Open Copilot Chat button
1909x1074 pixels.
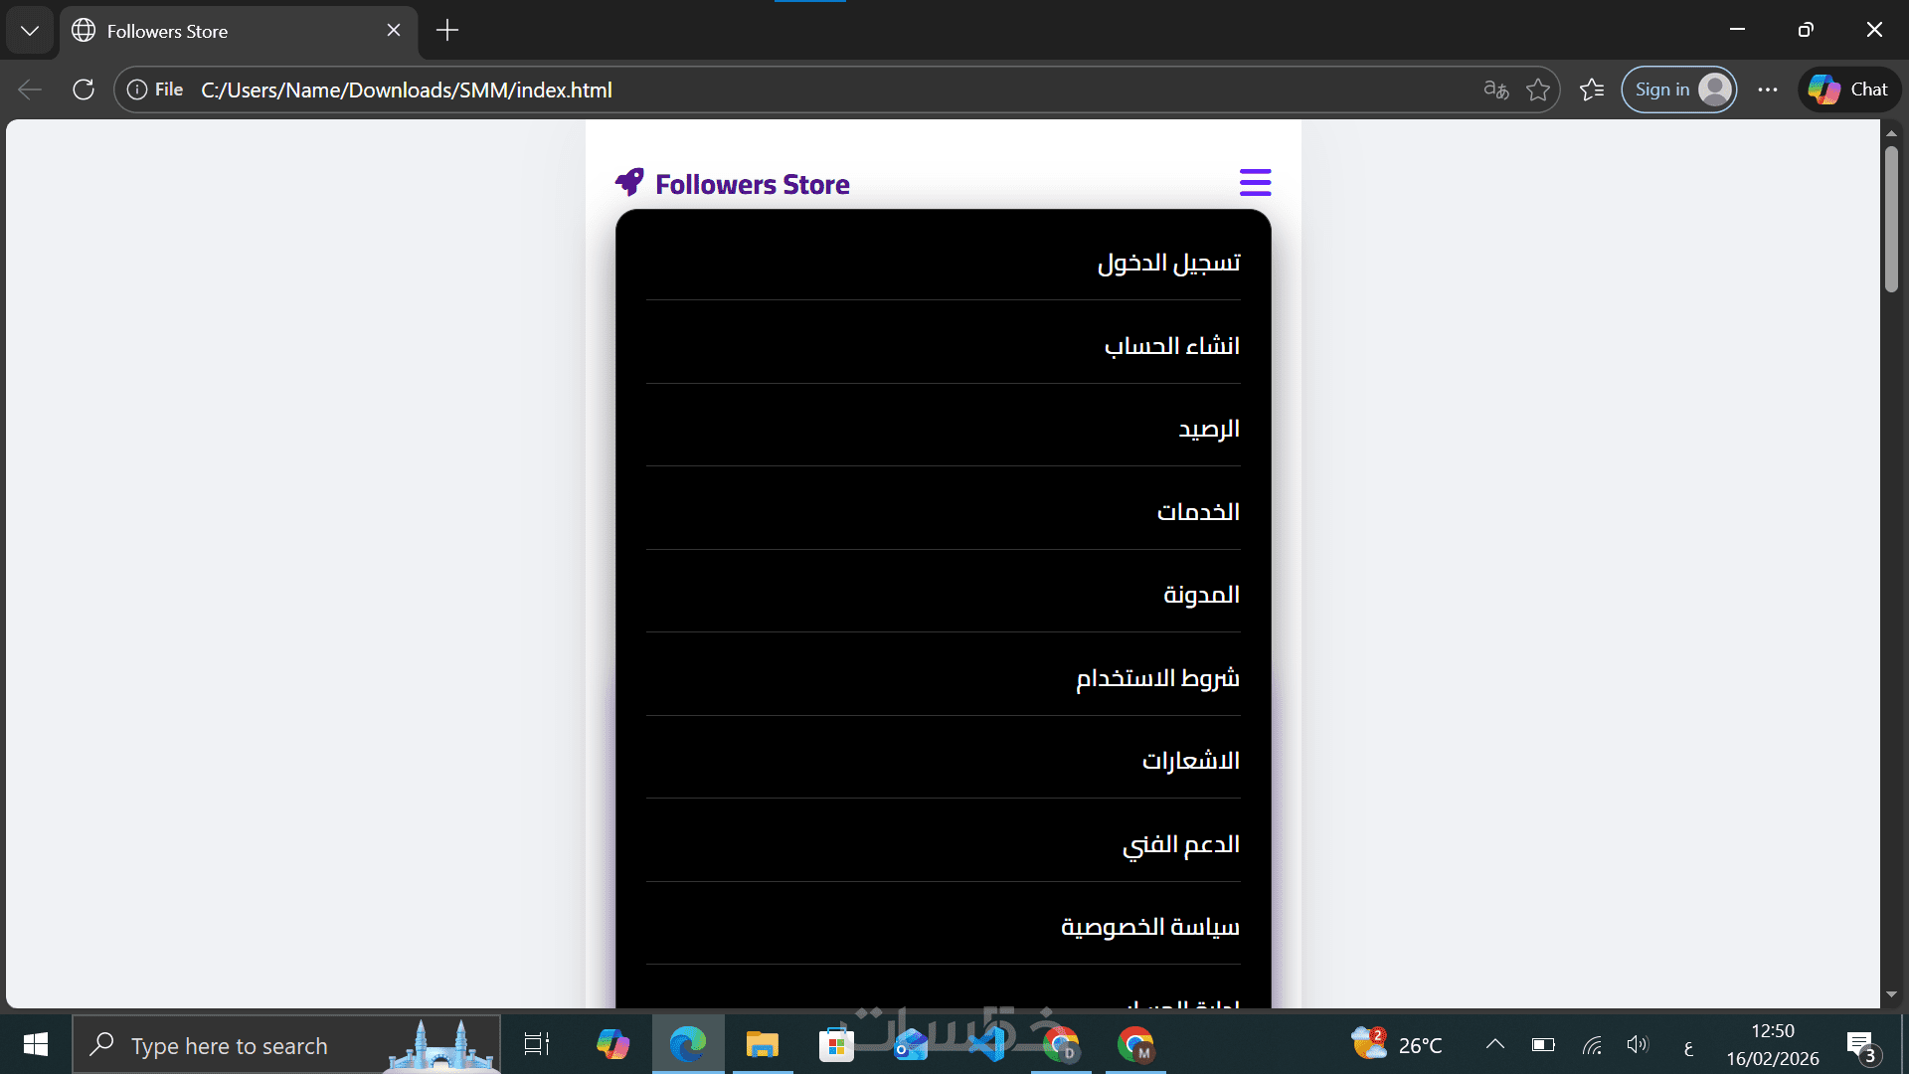[1848, 89]
